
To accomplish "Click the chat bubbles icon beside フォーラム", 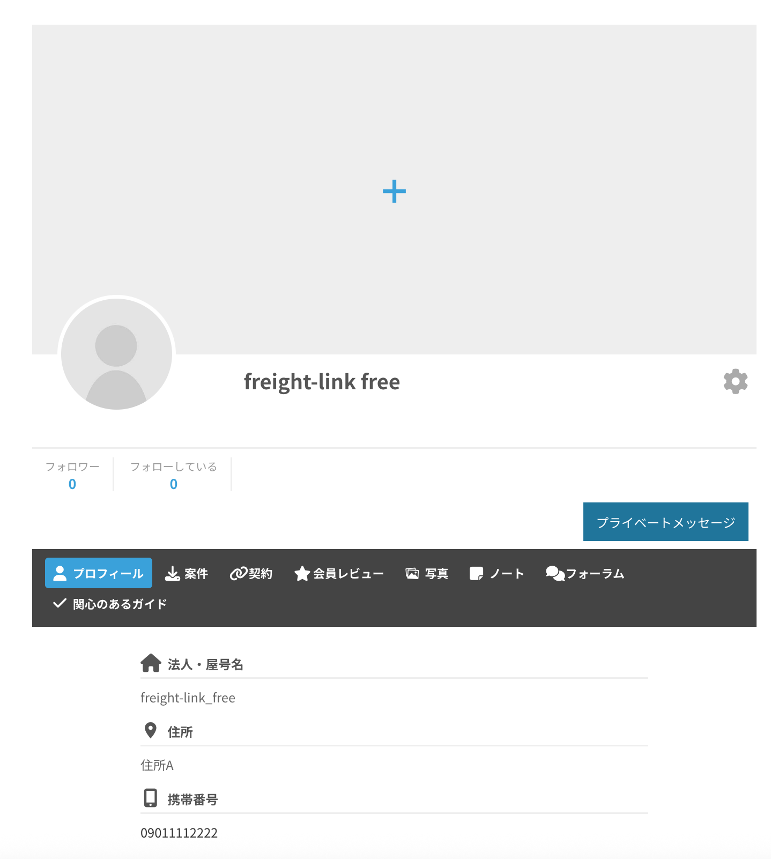I will point(555,574).
